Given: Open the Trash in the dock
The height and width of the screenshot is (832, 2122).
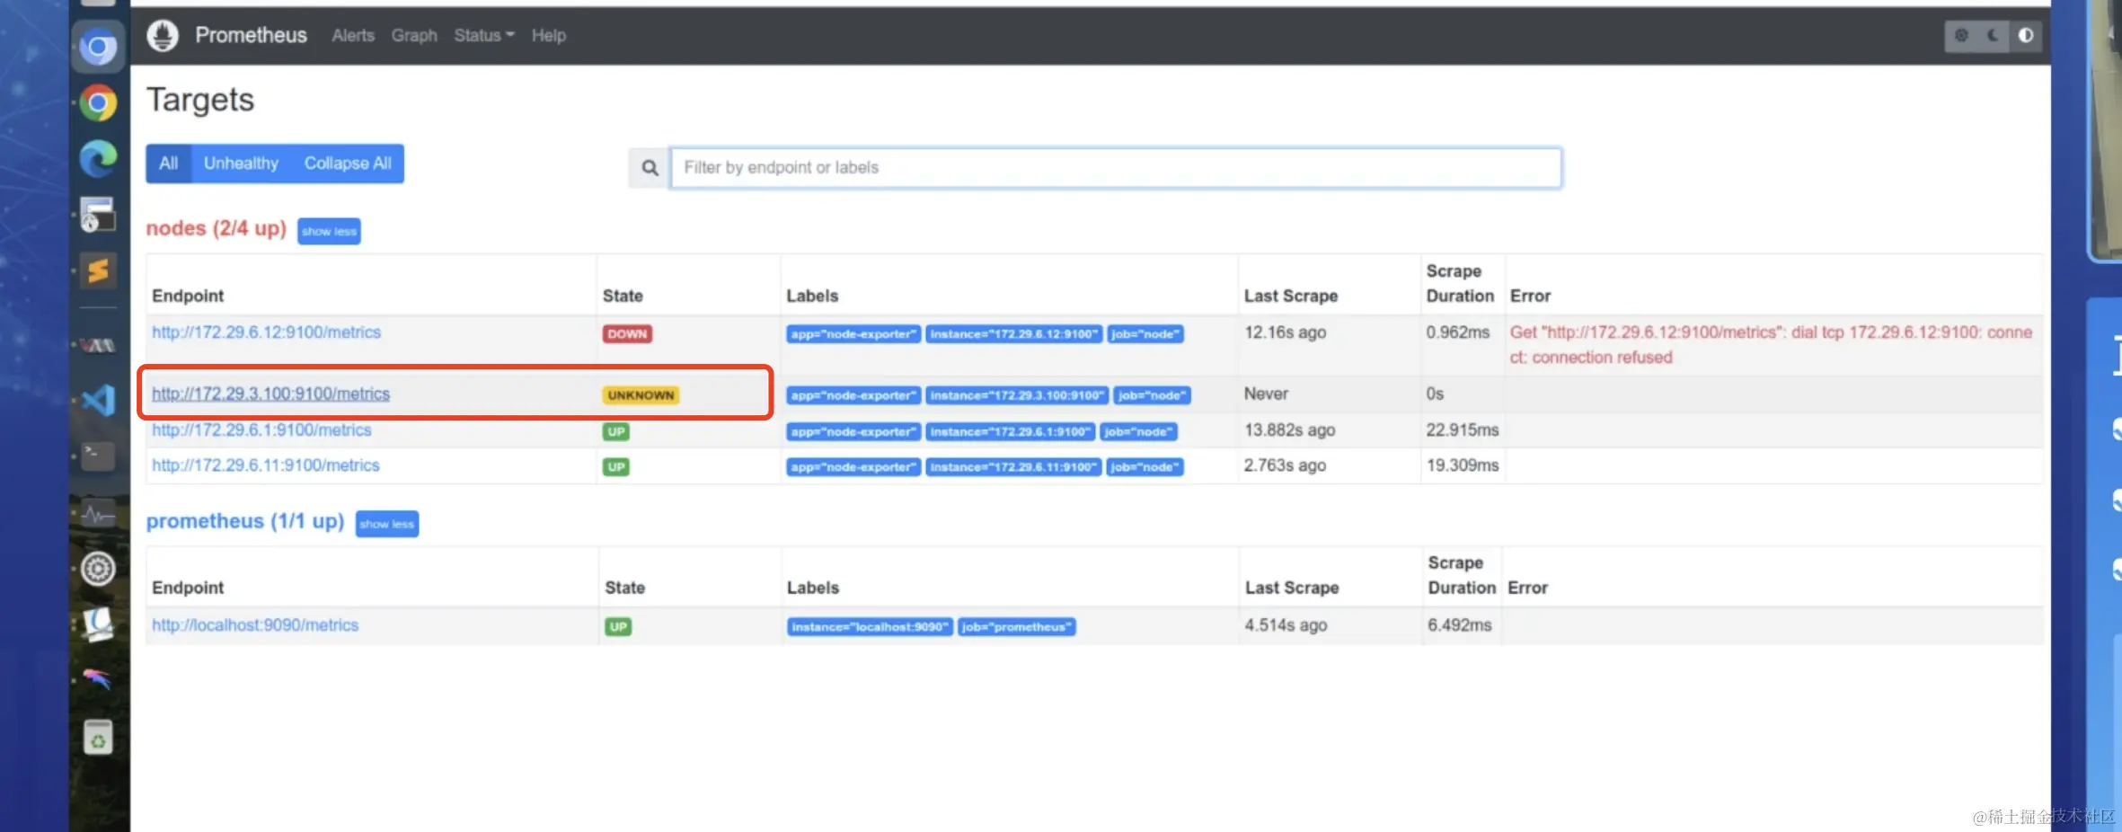Looking at the screenshot, I should [98, 738].
